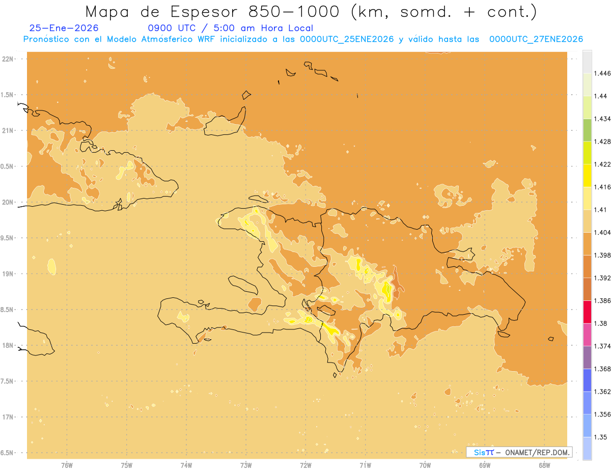Click the legend value "1.362"
The width and height of the screenshot is (611, 472).
[x=602, y=392]
